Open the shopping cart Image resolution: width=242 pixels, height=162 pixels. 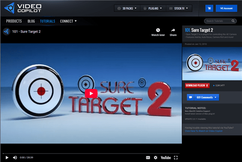tap(209, 8)
